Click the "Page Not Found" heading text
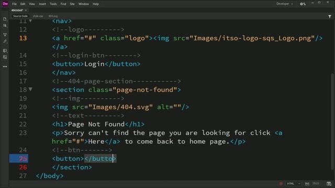 click(x=96, y=124)
